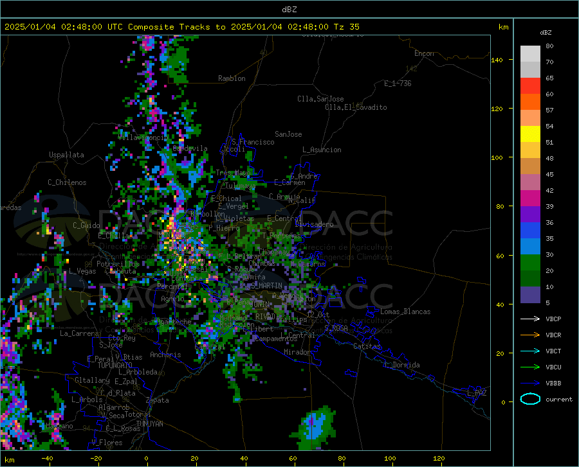
Task: Click the 'E_1-736' map label
Action: pyautogui.click(x=398, y=84)
